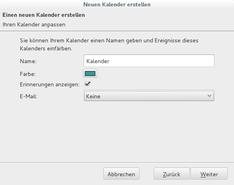Click the description line Kalenders einfärben.

click(x=46, y=49)
